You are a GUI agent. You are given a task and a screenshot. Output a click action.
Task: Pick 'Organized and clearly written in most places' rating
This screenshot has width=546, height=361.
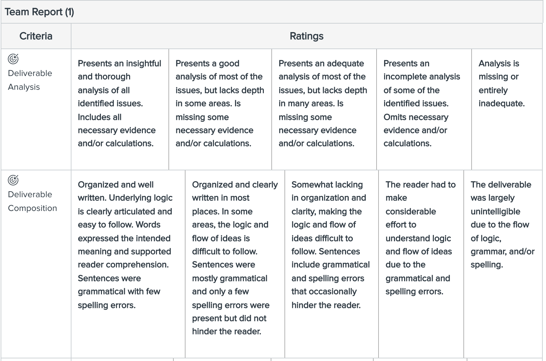235,264
